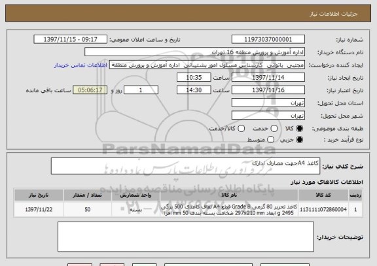Click the delivery province field تهران
The width and height of the screenshot is (377, 266).
(x=268, y=103)
